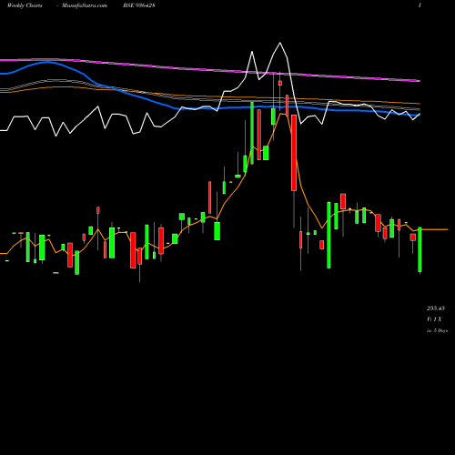Image resolution: width=455 pixels, height=455 pixels.
Task: Click the "MunafaSutra.com" label
Action: coord(85,5)
